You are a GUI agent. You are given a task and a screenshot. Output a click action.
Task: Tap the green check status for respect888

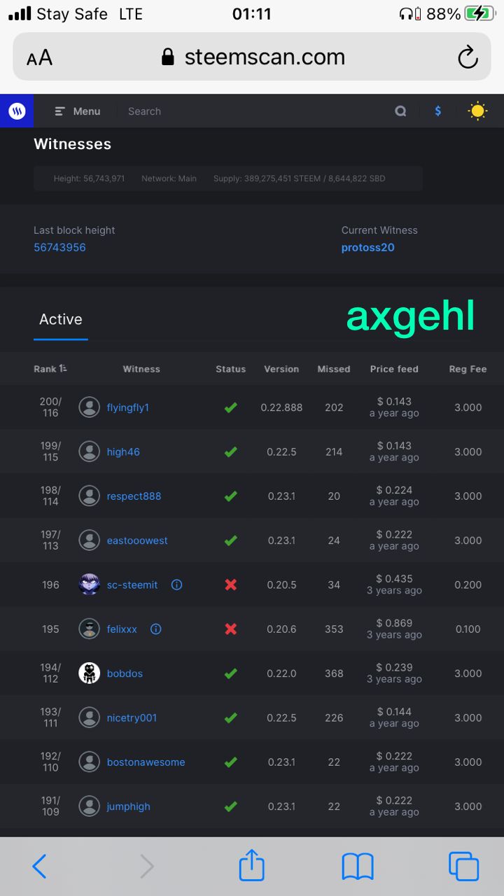coord(230,496)
